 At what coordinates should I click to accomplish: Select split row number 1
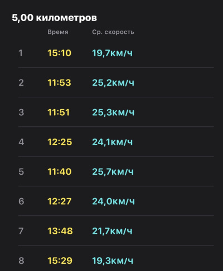pyautogui.click(x=116, y=53)
